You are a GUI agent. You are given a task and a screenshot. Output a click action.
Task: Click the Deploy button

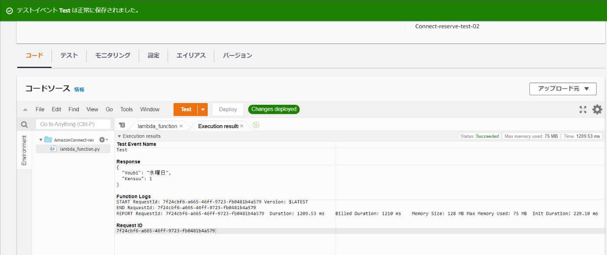click(228, 110)
